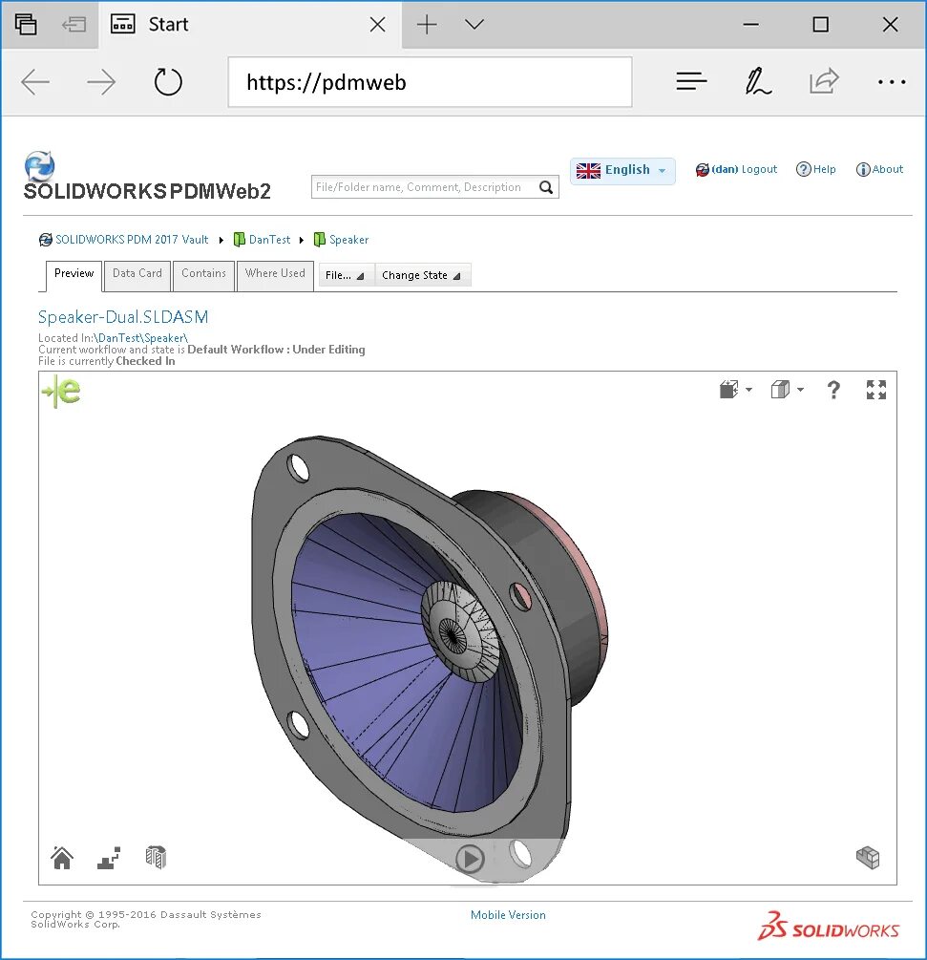The height and width of the screenshot is (960, 927).
Task: Switch to the Where Used tab
Action: [x=275, y=275]
